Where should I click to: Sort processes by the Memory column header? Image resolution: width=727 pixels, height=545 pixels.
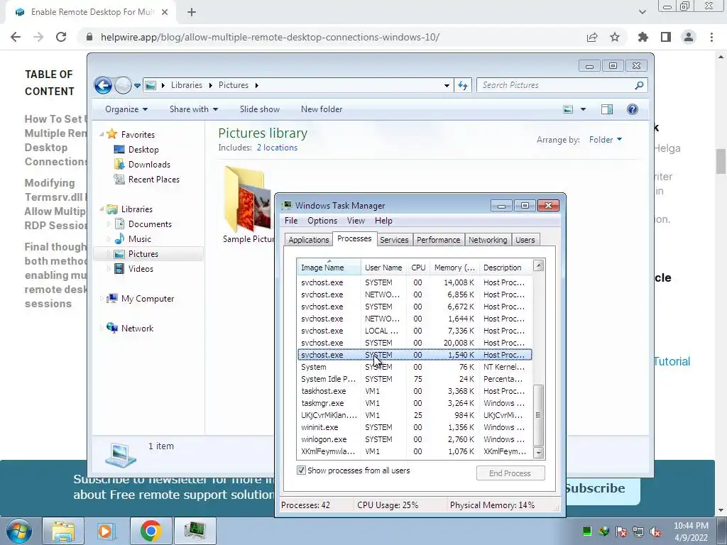454,268
